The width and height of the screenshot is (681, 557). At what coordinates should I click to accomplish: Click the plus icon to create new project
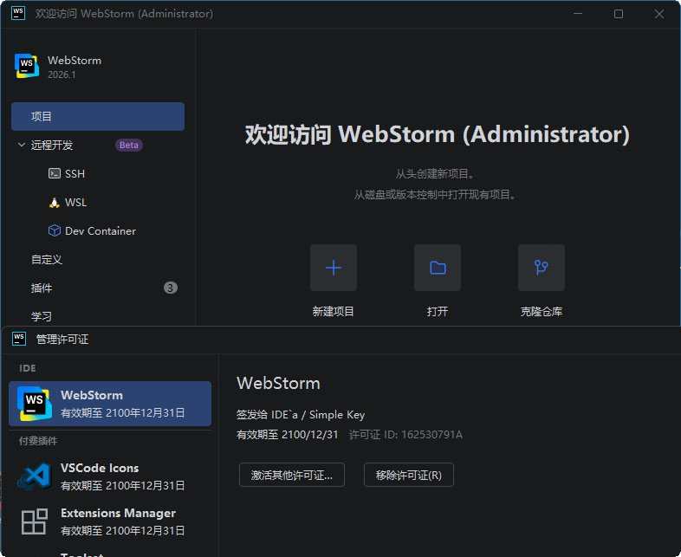tap(334, 268)
